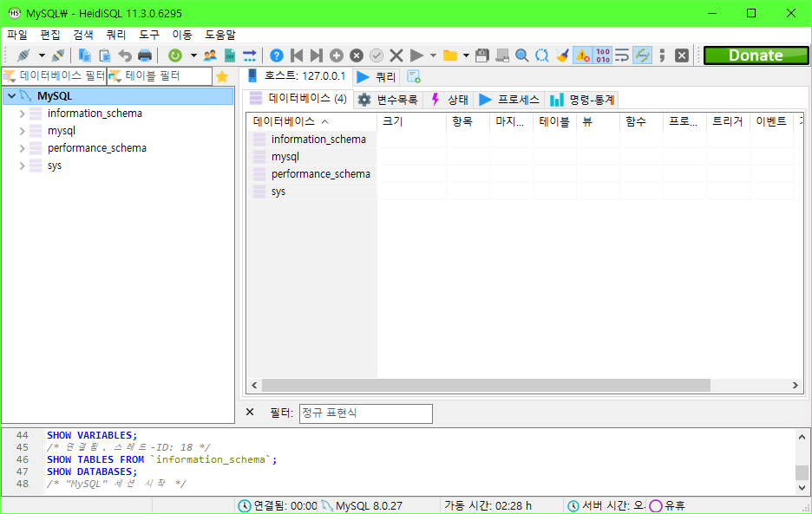Viewport: 812px width, 514px height.
Task: Select the 상태 tab
Action: (449, 100)
